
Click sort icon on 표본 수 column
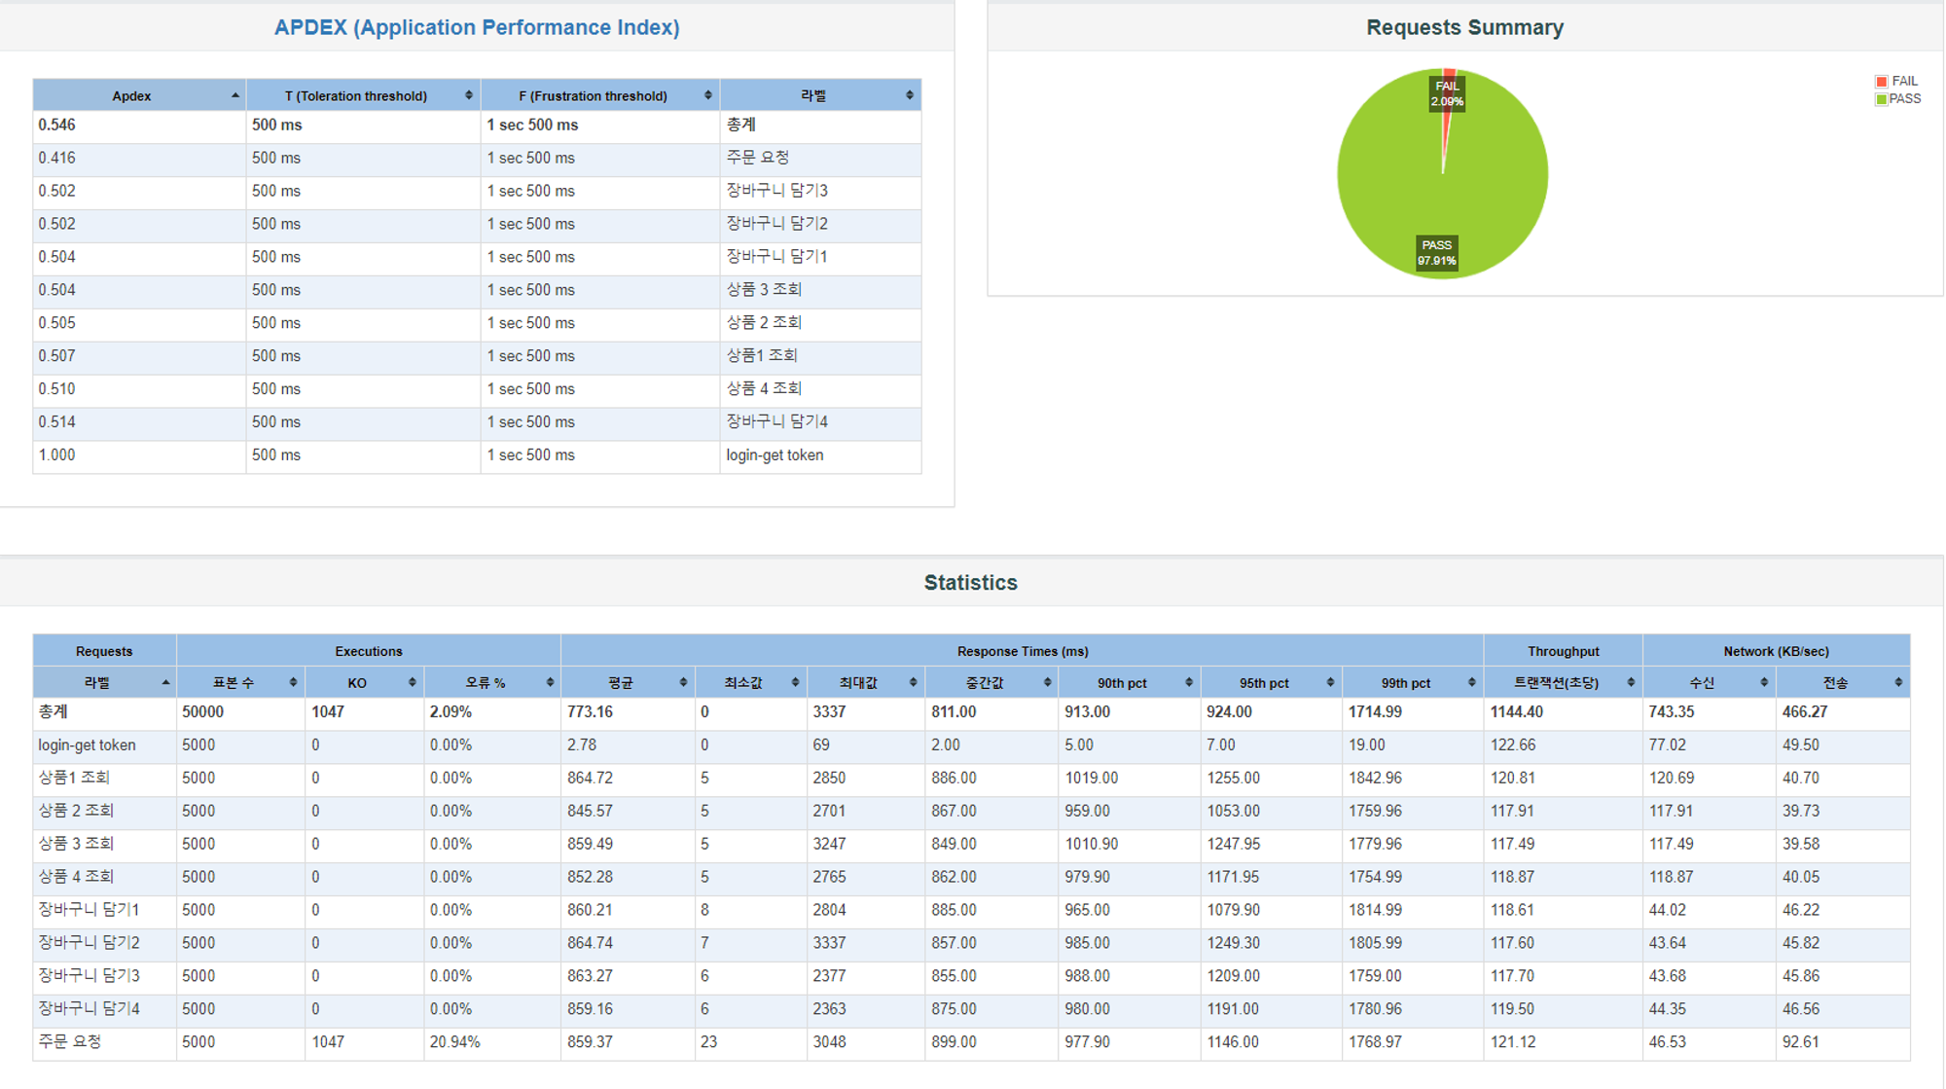[293, 682]
